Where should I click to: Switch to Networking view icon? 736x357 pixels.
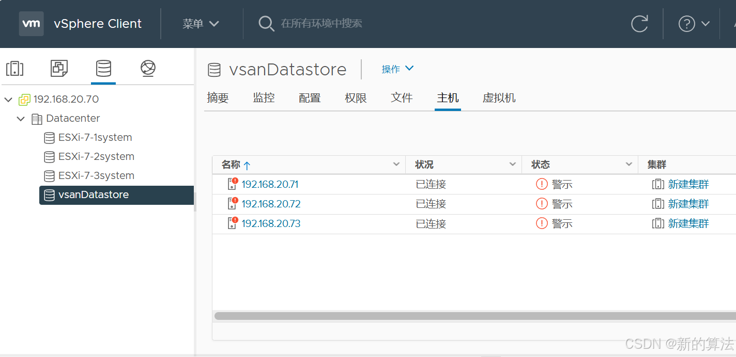(148, 68)
